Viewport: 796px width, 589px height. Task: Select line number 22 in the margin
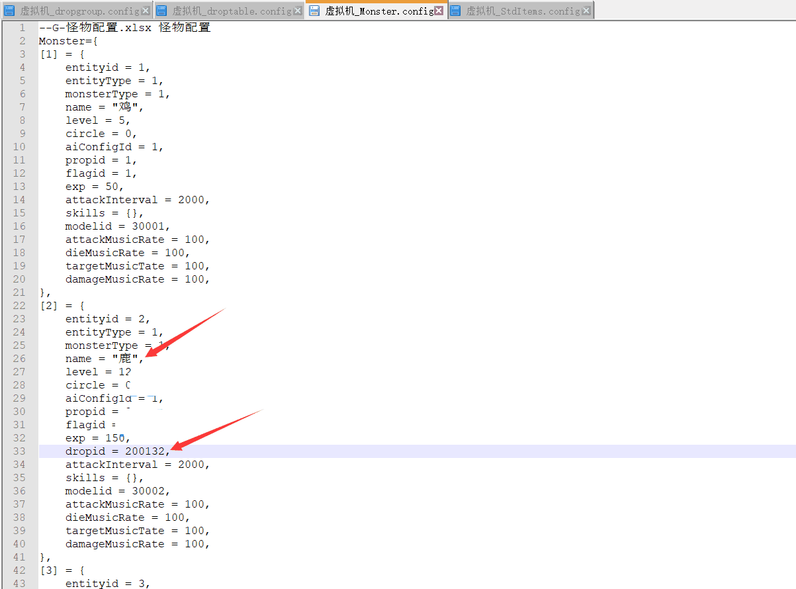coord(19,306)
